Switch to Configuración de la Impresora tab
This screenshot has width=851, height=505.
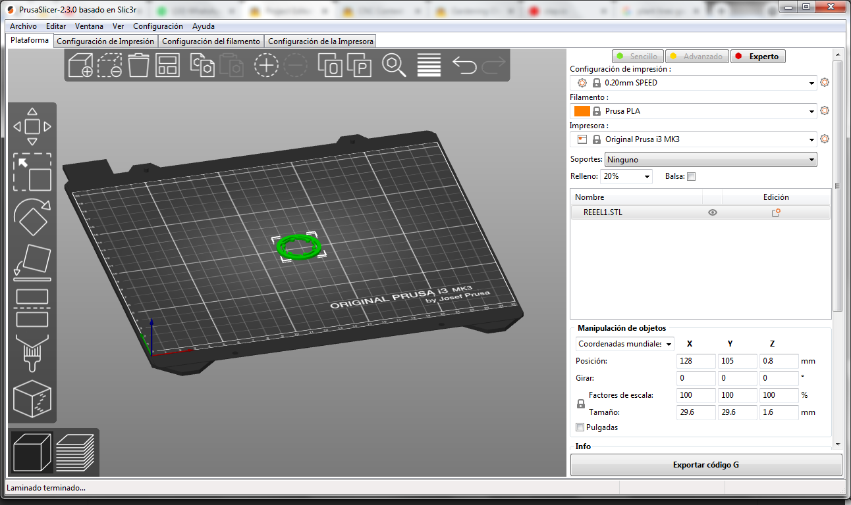[x=321, y=41]
